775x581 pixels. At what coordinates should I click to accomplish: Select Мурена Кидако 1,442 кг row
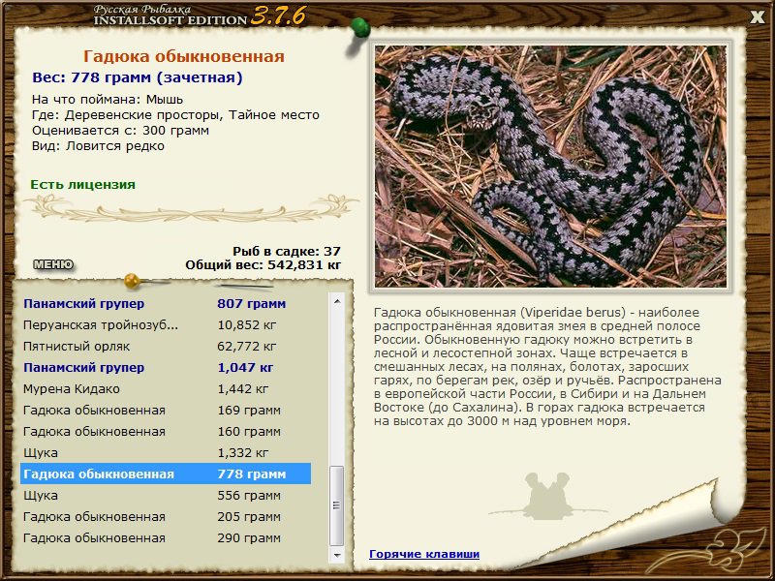[x=166, y=389]
